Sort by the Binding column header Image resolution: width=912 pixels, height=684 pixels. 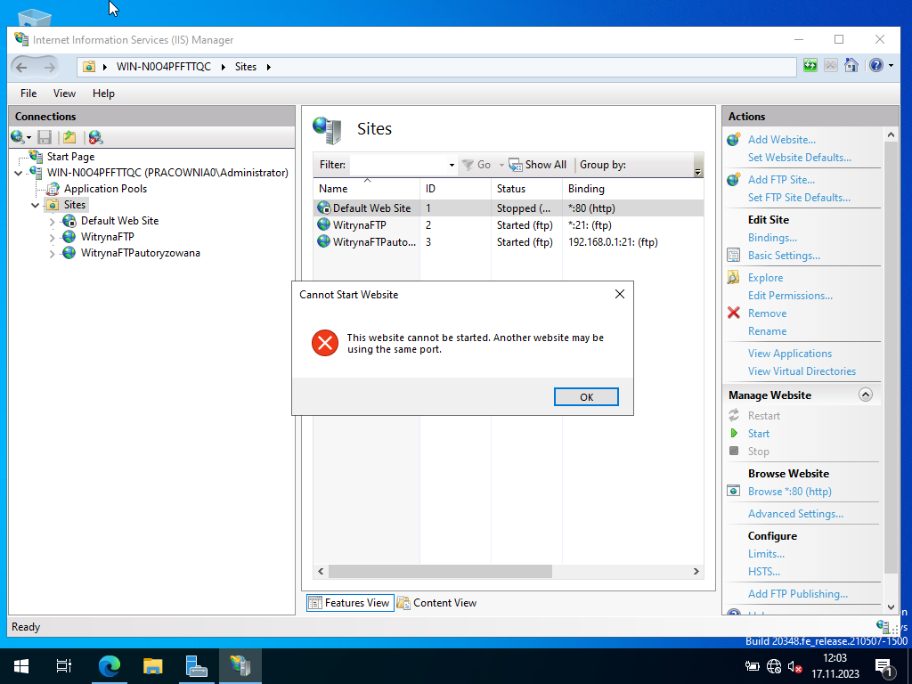coord(633,189)
